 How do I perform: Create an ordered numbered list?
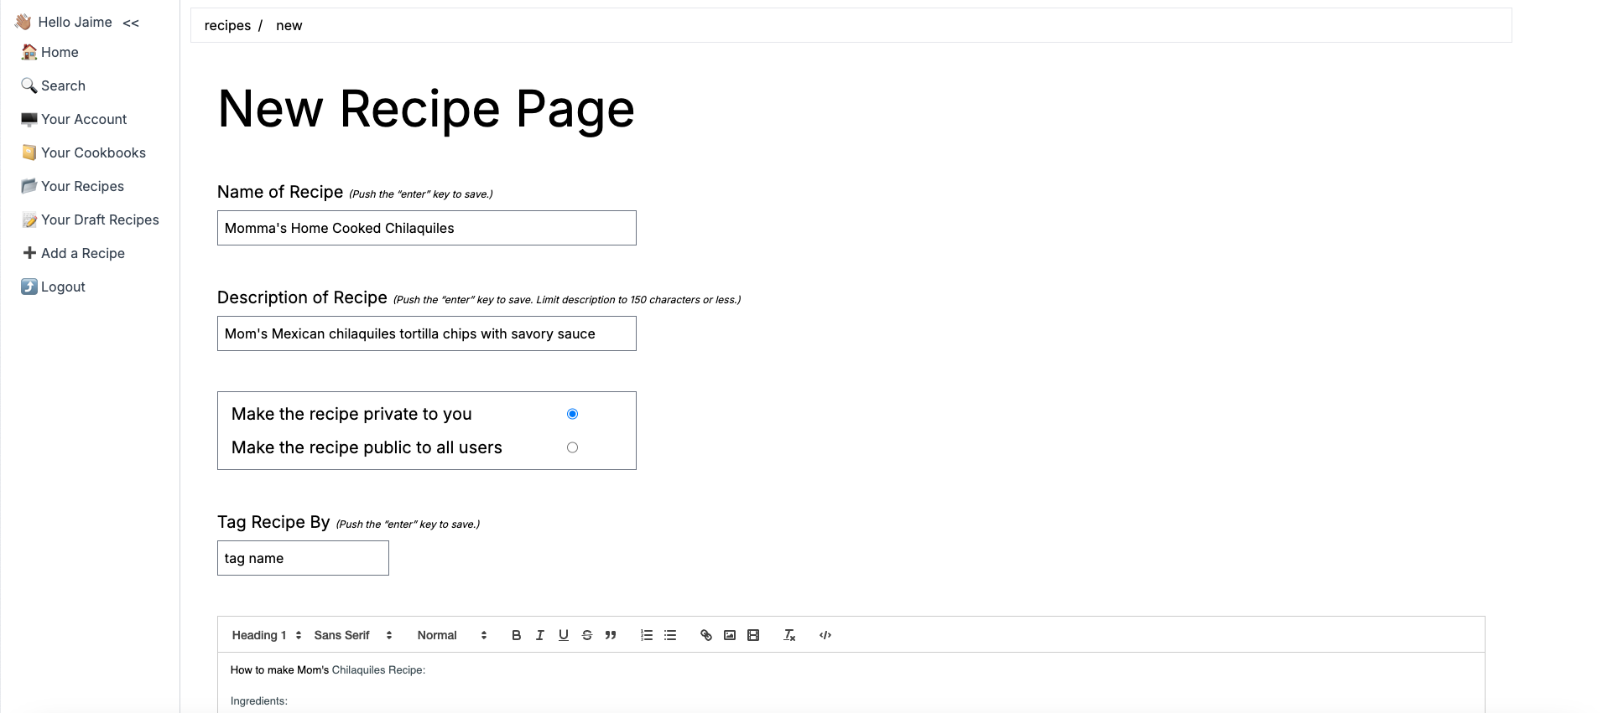(x=647, y=635)
